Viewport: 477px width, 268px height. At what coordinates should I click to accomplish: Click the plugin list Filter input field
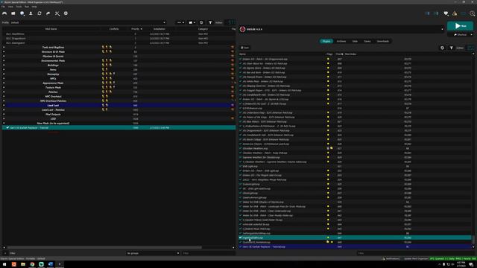point(416,253)
